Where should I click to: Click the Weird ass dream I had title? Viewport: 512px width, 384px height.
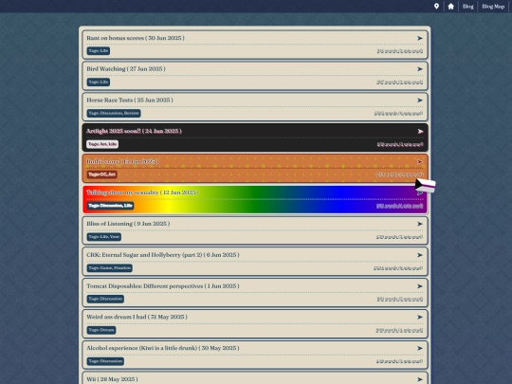click(x=137, y=317)
